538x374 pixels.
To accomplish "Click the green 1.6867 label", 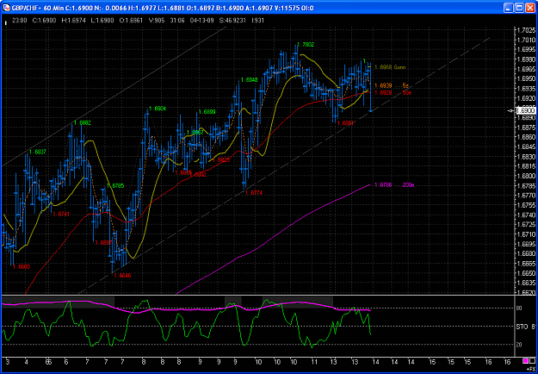I will pyautogui.click(x=195, y=132).
